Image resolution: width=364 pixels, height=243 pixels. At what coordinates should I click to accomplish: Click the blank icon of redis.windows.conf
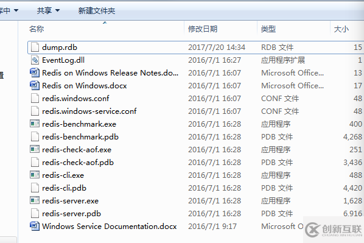point(35,98)
